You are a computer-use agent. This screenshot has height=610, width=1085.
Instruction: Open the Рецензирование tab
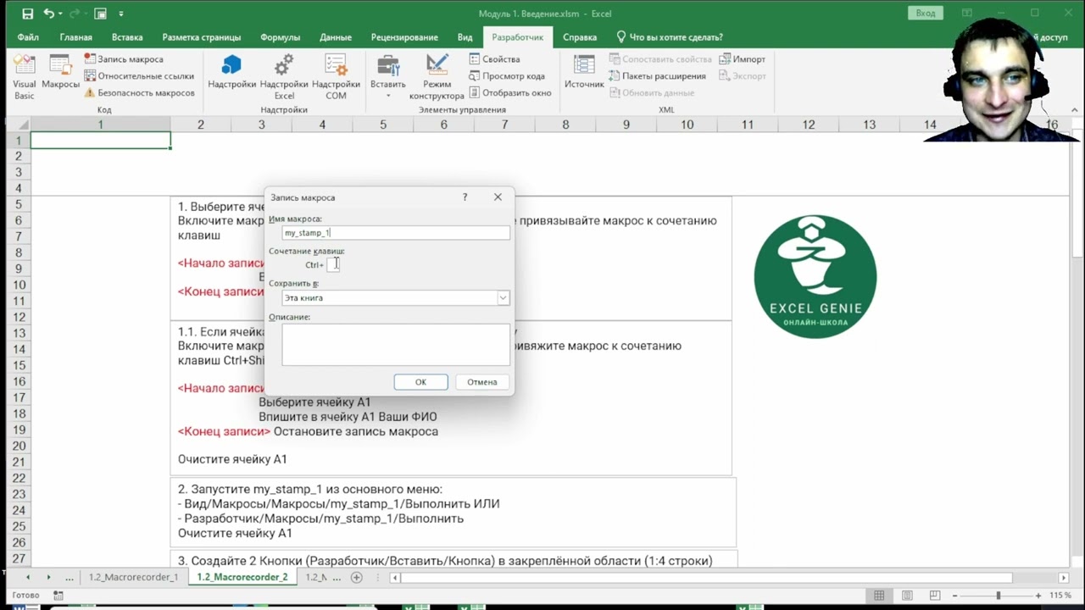pos(404,37)
